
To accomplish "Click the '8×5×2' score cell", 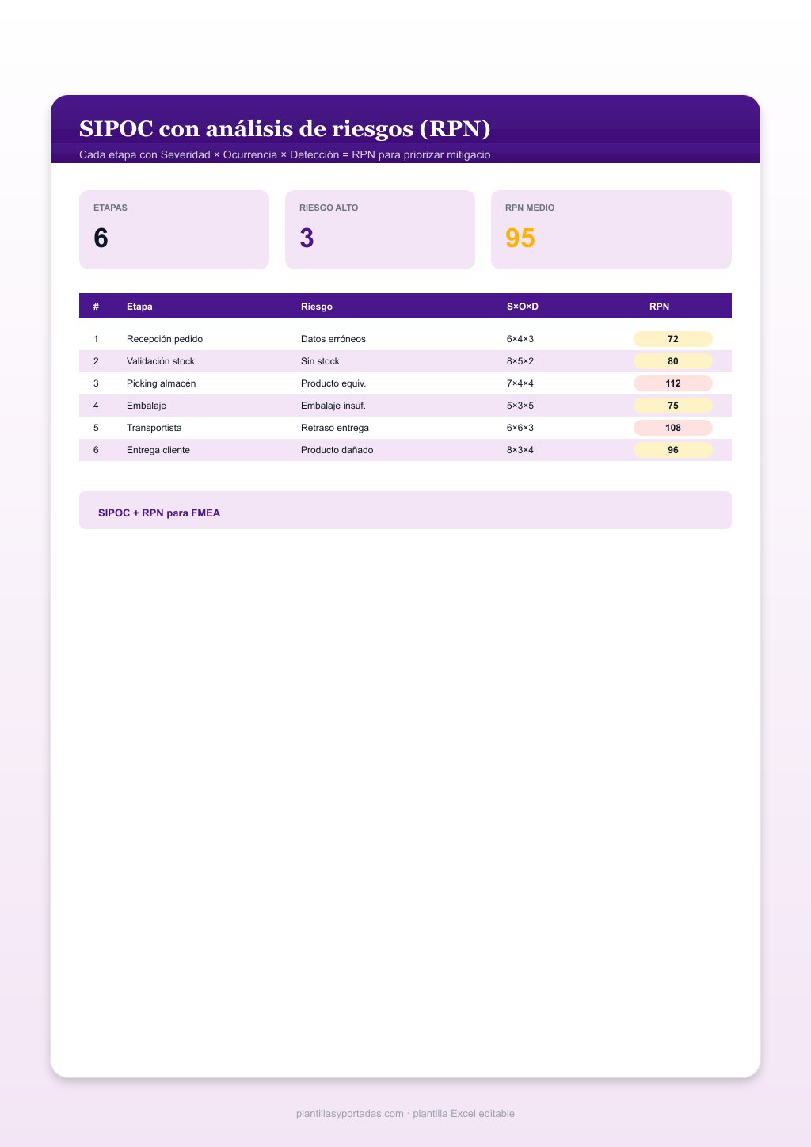I will click(520, 361).
